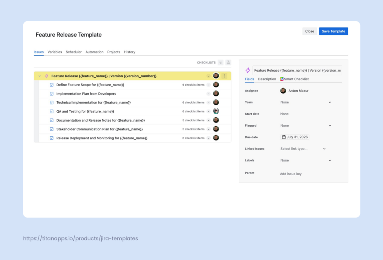Click assignee avatar on Feature Release header row
Image resolution: width=383 pixels, height=260 pixels.
point(216,76)
